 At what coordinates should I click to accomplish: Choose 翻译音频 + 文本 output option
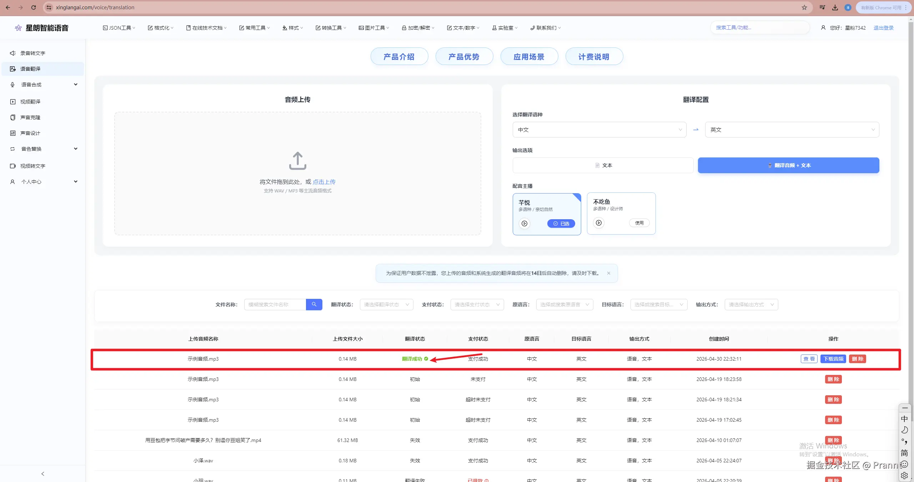click(789, 165)
